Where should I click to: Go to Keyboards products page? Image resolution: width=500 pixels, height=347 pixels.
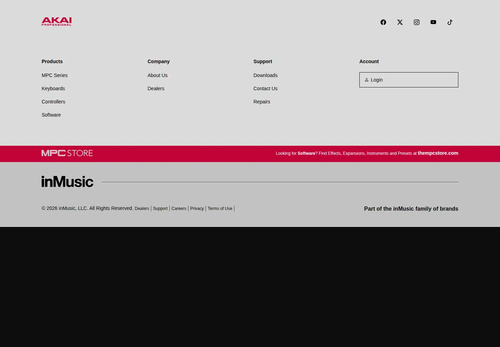click(x=53, y=88)
